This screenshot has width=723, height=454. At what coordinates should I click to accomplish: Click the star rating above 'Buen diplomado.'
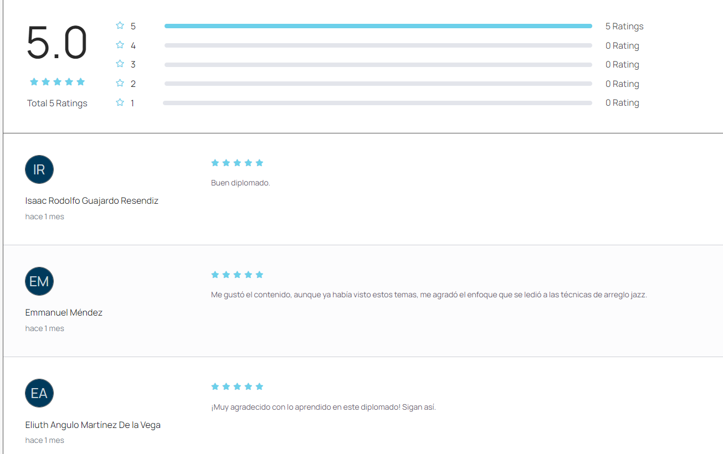pos(237,163)
